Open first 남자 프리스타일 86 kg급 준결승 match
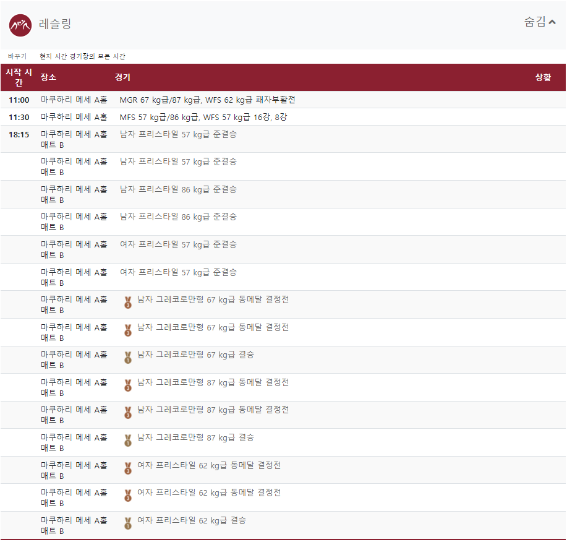567x542 pixels. tap(178, 189)
